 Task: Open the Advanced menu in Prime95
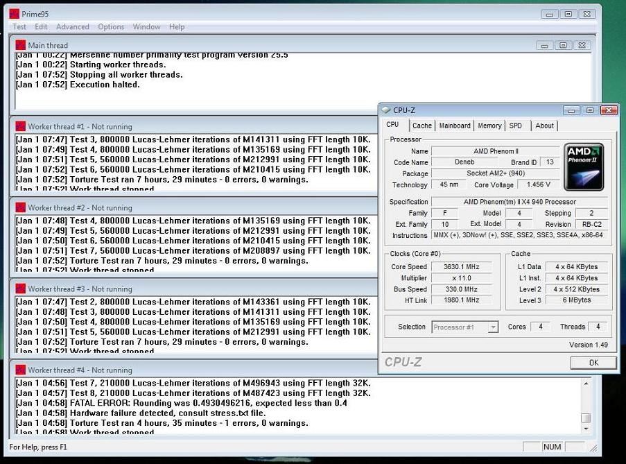(73, 27)
